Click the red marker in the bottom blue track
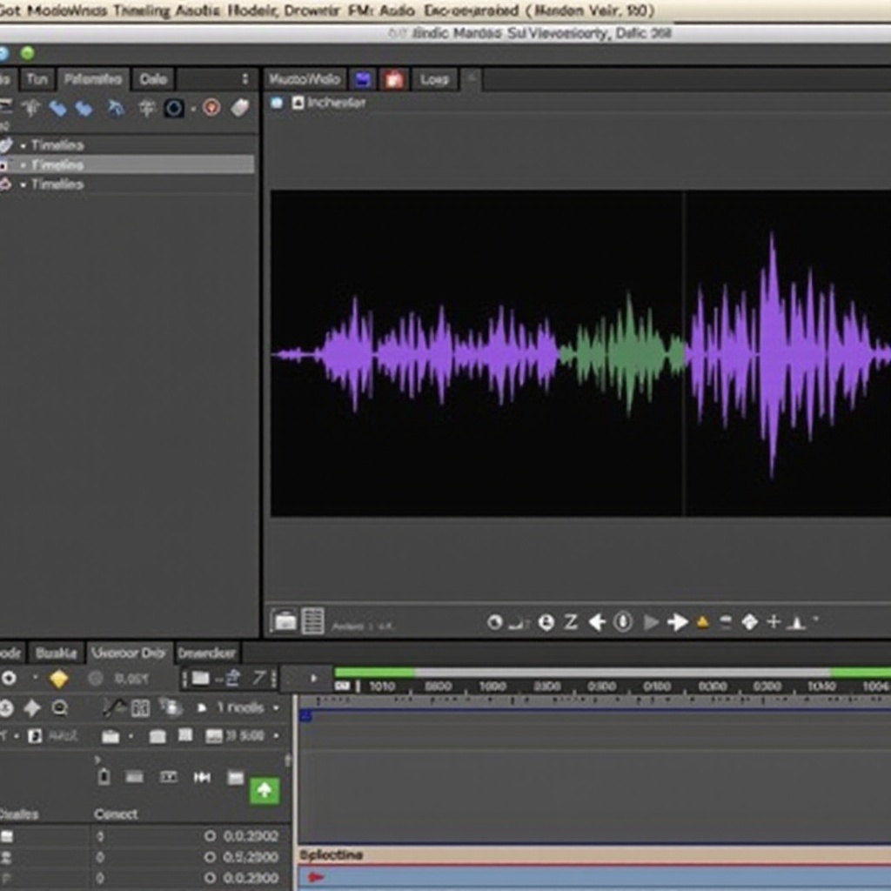Screen dimensions: 891x891 point(315,877)
